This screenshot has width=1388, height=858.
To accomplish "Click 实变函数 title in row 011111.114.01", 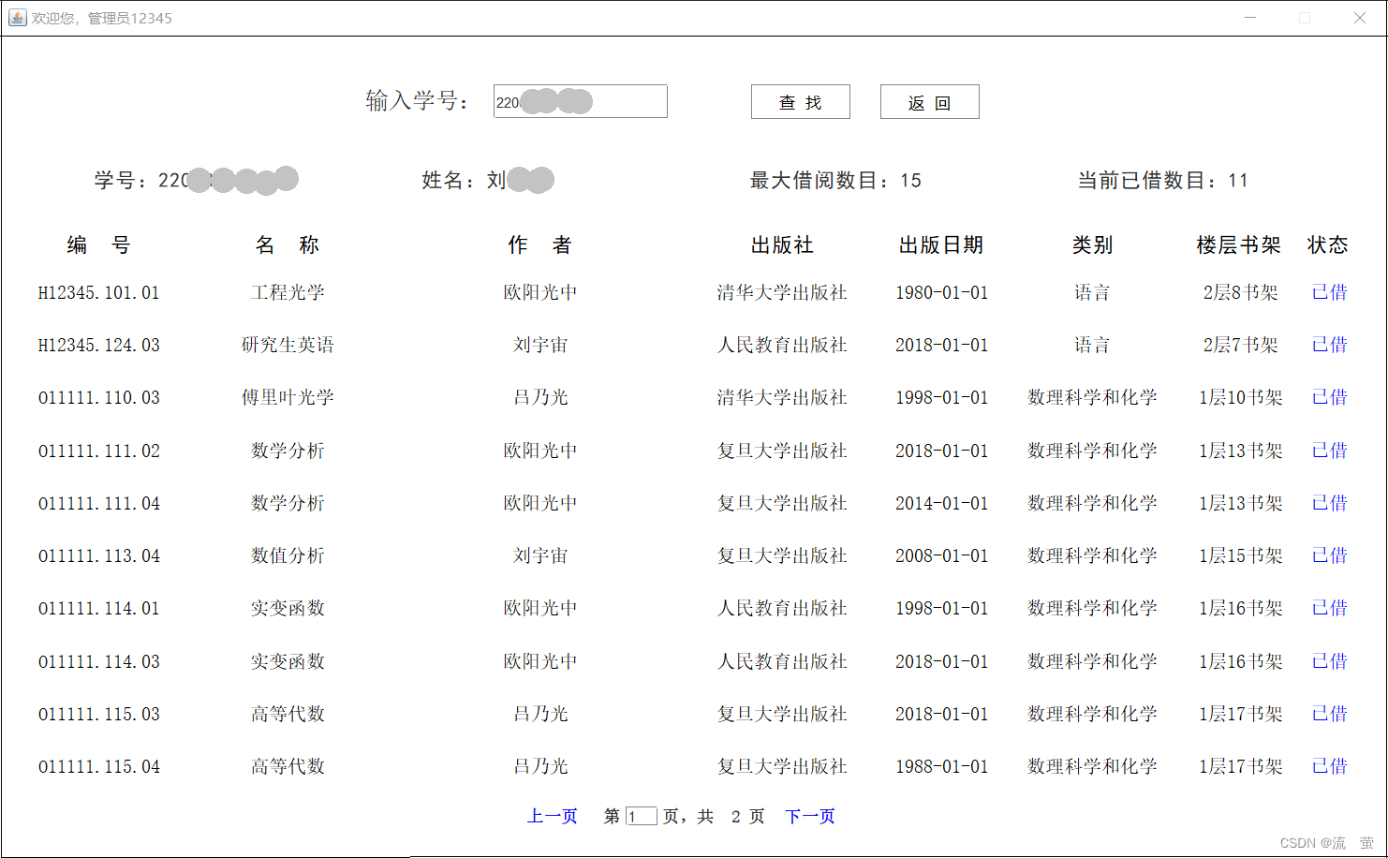I will point(288,608).
